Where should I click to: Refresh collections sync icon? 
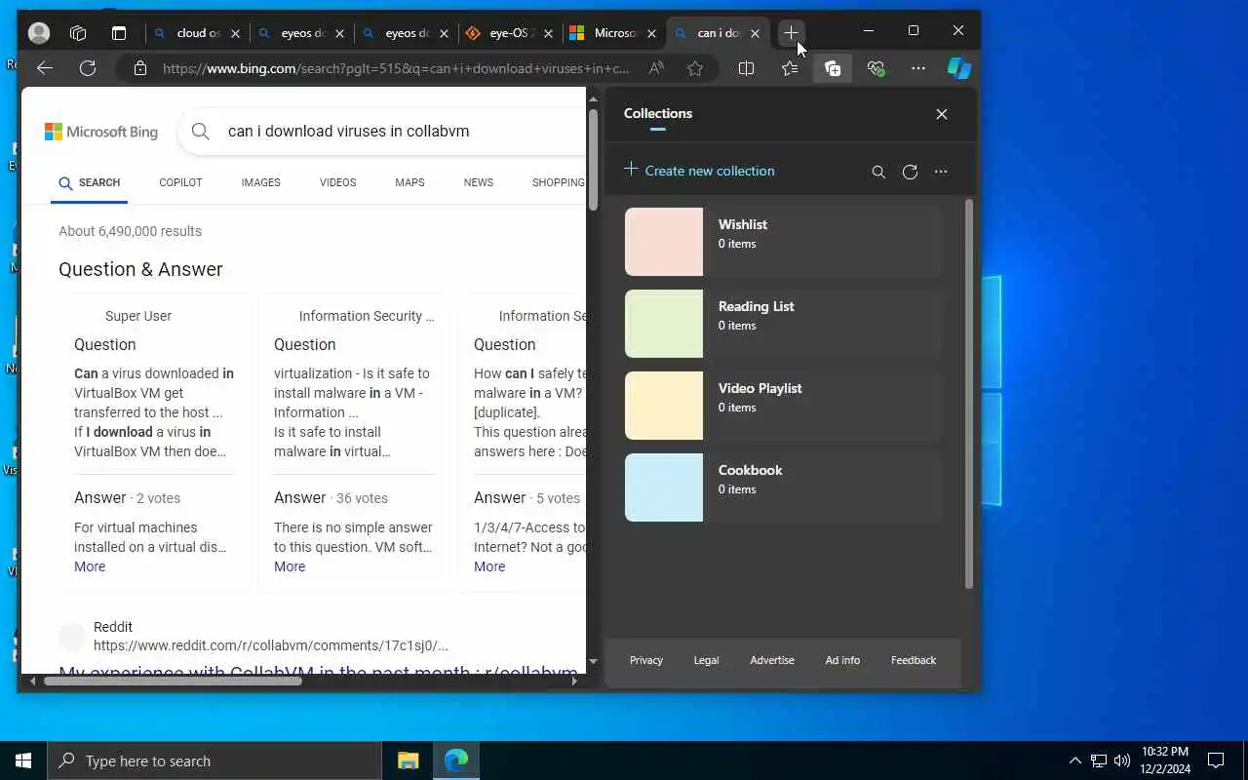[x=910, y=172]
